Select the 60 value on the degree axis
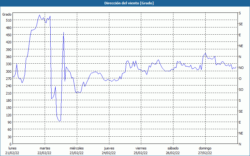250x156 pixels. click(9, 129)
